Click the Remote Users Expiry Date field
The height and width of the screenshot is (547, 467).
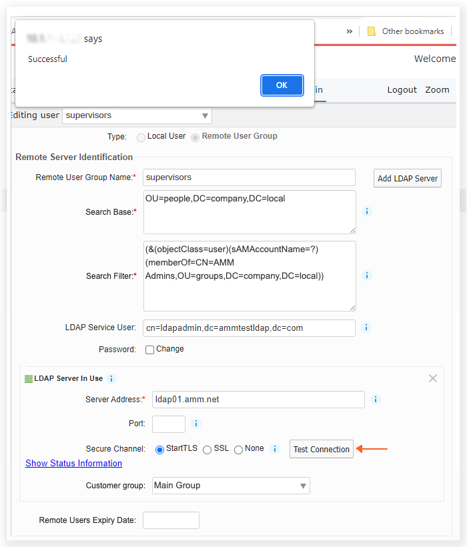pos(171,520)
